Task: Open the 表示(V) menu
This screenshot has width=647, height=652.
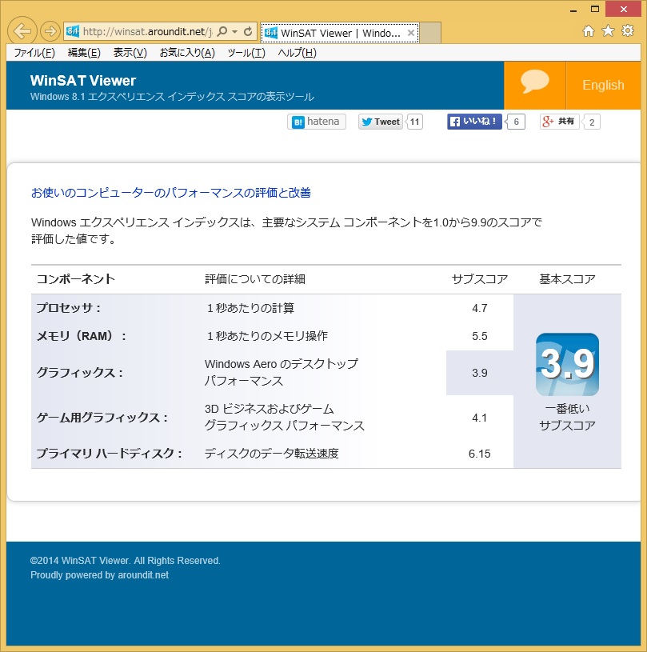Action: 130,53
